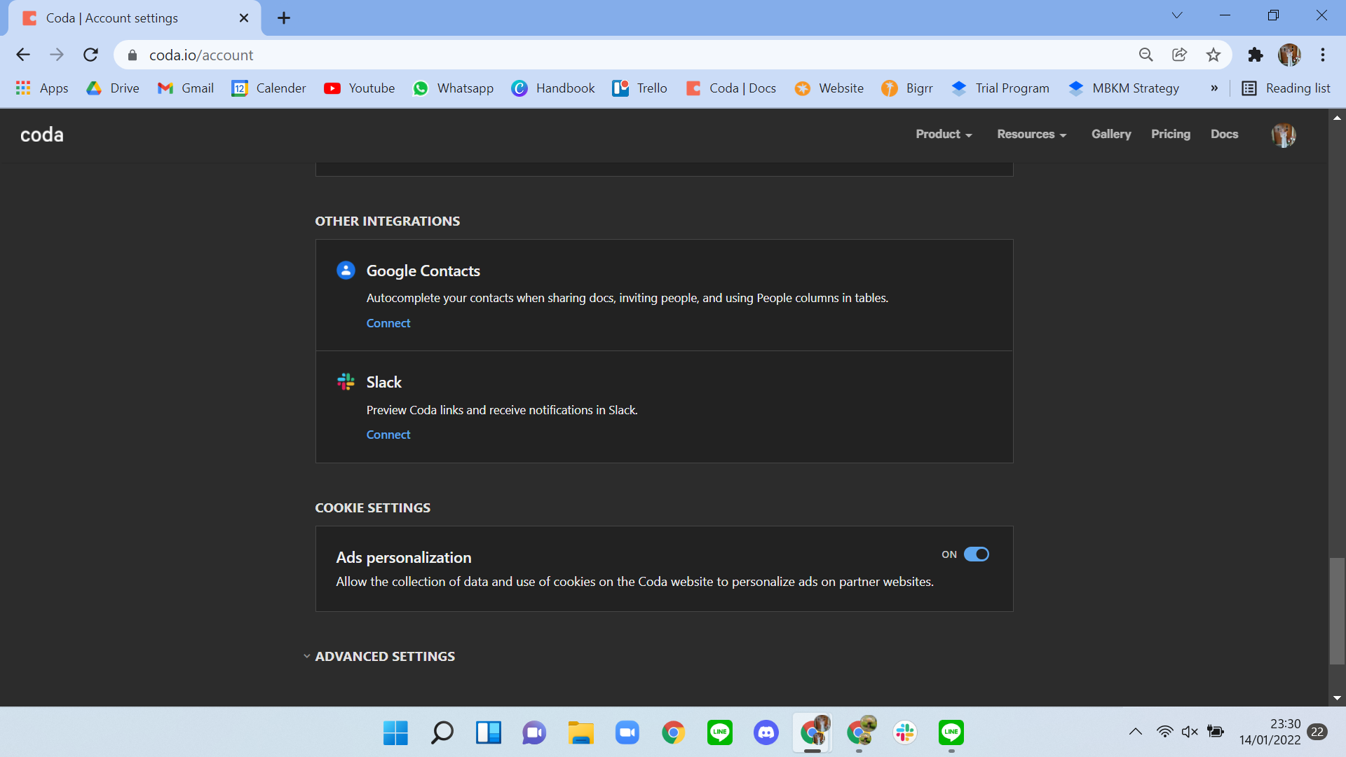This screenshot has width=1346, height=757.
Task: Open the Calender bookmark
Action: coord(268,88)
